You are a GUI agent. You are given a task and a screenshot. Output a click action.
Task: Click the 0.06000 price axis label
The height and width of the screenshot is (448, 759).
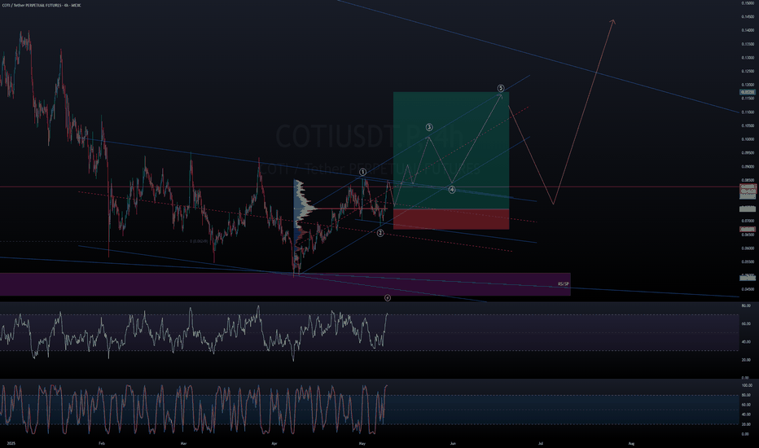pos(748,248)
